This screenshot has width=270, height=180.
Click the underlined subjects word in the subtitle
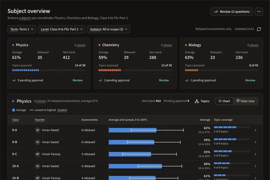(x=25, y=18)
